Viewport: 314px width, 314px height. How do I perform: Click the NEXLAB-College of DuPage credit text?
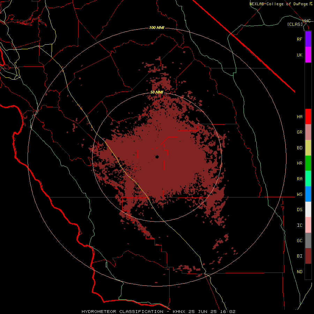tap(278, 4)
